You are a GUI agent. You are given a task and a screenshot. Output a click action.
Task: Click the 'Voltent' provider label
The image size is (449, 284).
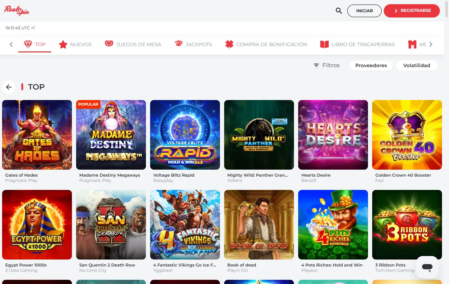(x=235, y=180)
